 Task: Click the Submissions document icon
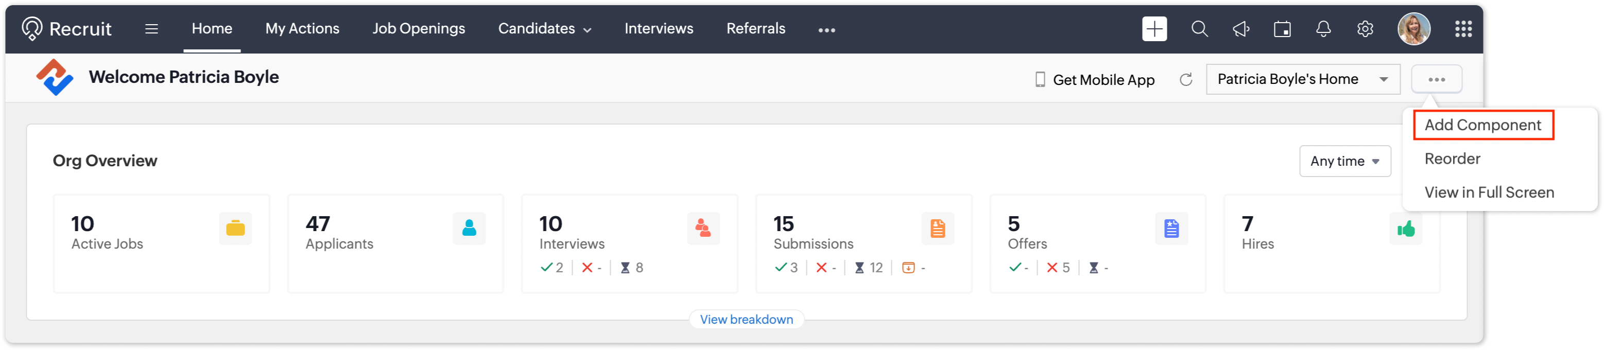tap(938, 229)
